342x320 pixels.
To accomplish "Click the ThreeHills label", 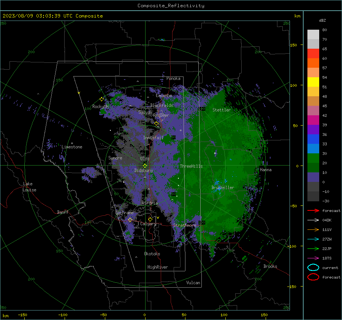I will [191, 166].
